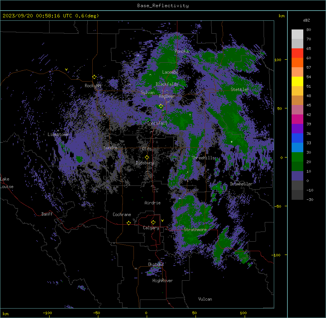The height and width of the screenshot is (318, 326).
Task: Select the Lacombe city label
Action: (170, 72)
